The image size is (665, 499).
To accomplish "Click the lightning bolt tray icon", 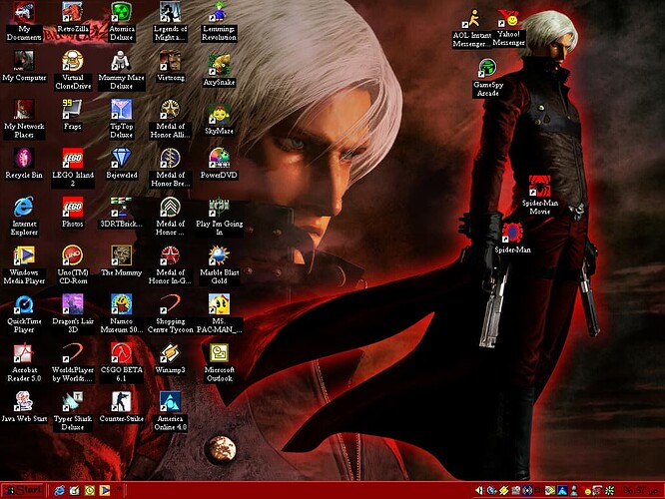I will (x=503, y=491).
